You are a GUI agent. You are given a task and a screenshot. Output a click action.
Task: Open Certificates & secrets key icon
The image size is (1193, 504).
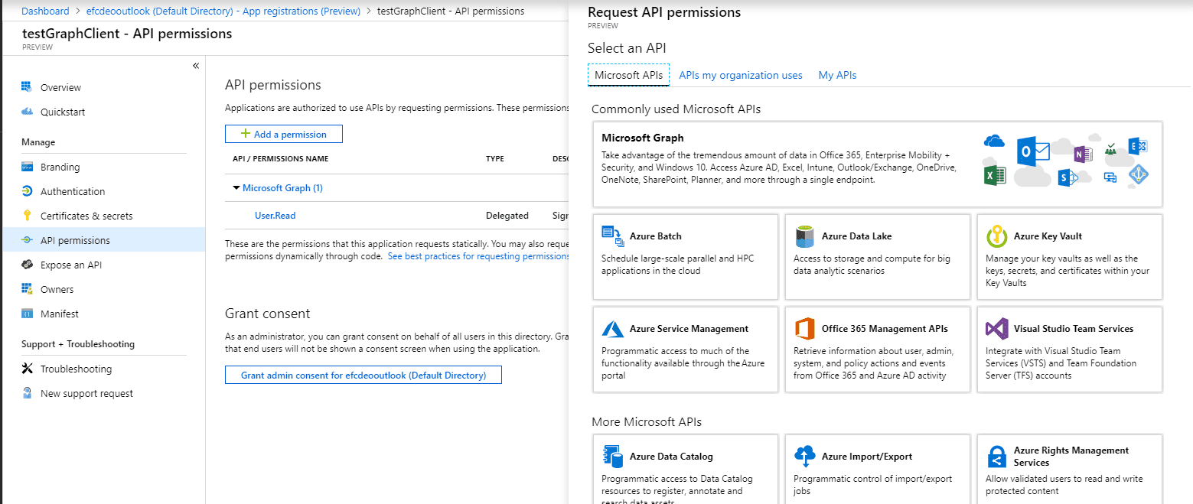(x=27, y=216)
